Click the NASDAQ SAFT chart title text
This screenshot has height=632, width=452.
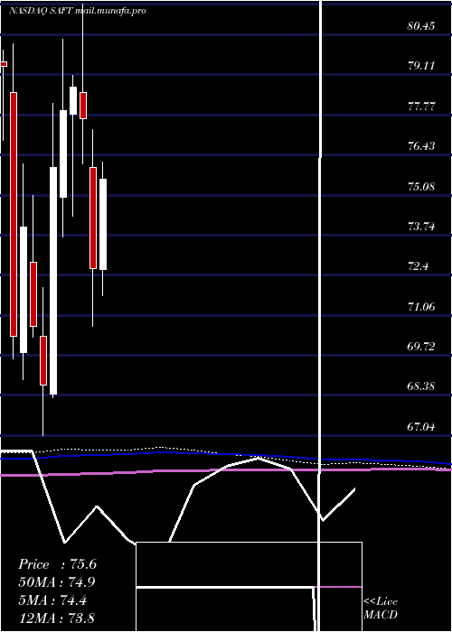click(77, 11)
